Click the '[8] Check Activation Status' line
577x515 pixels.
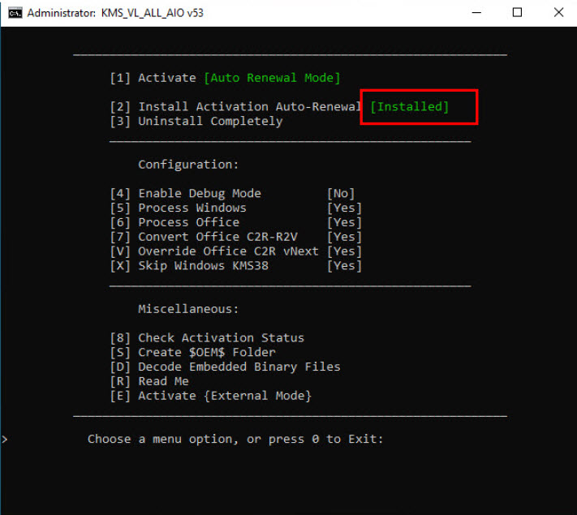[x=207, y=337]
